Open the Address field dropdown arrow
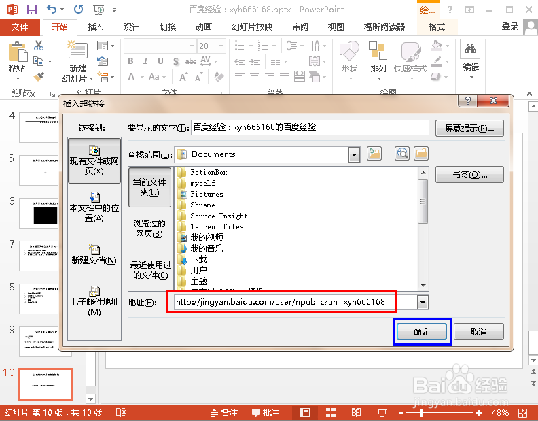Screen dimensions: 538x421 (423, 303)
